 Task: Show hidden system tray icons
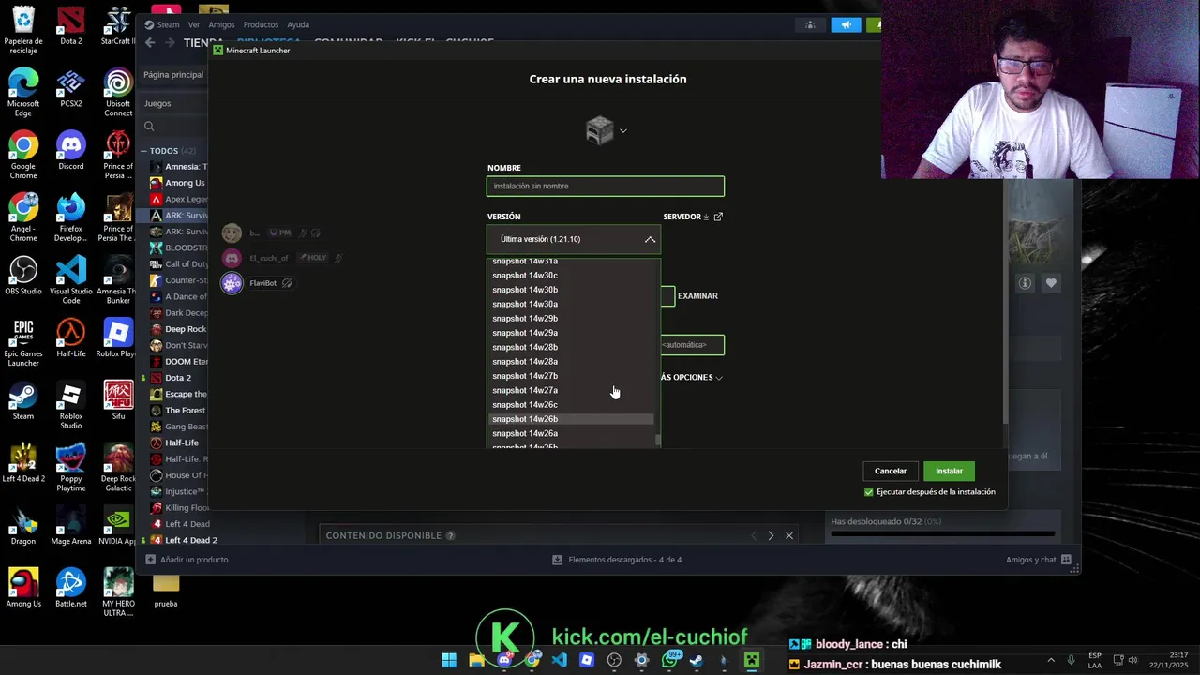pos(1050,660)
